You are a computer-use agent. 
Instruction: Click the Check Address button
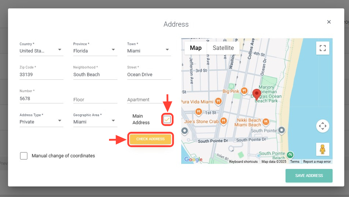[x=151, y=139]
